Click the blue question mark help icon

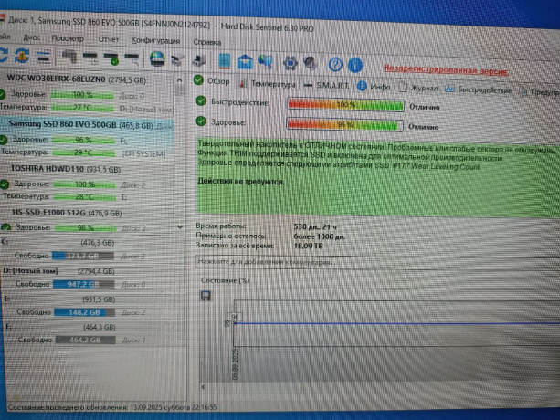click(335, 64)
